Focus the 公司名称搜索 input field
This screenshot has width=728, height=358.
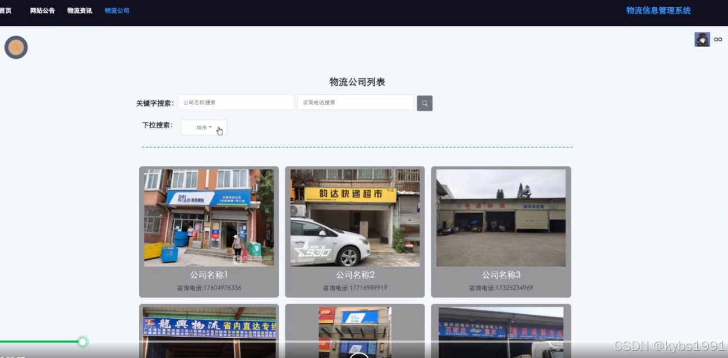236,103
